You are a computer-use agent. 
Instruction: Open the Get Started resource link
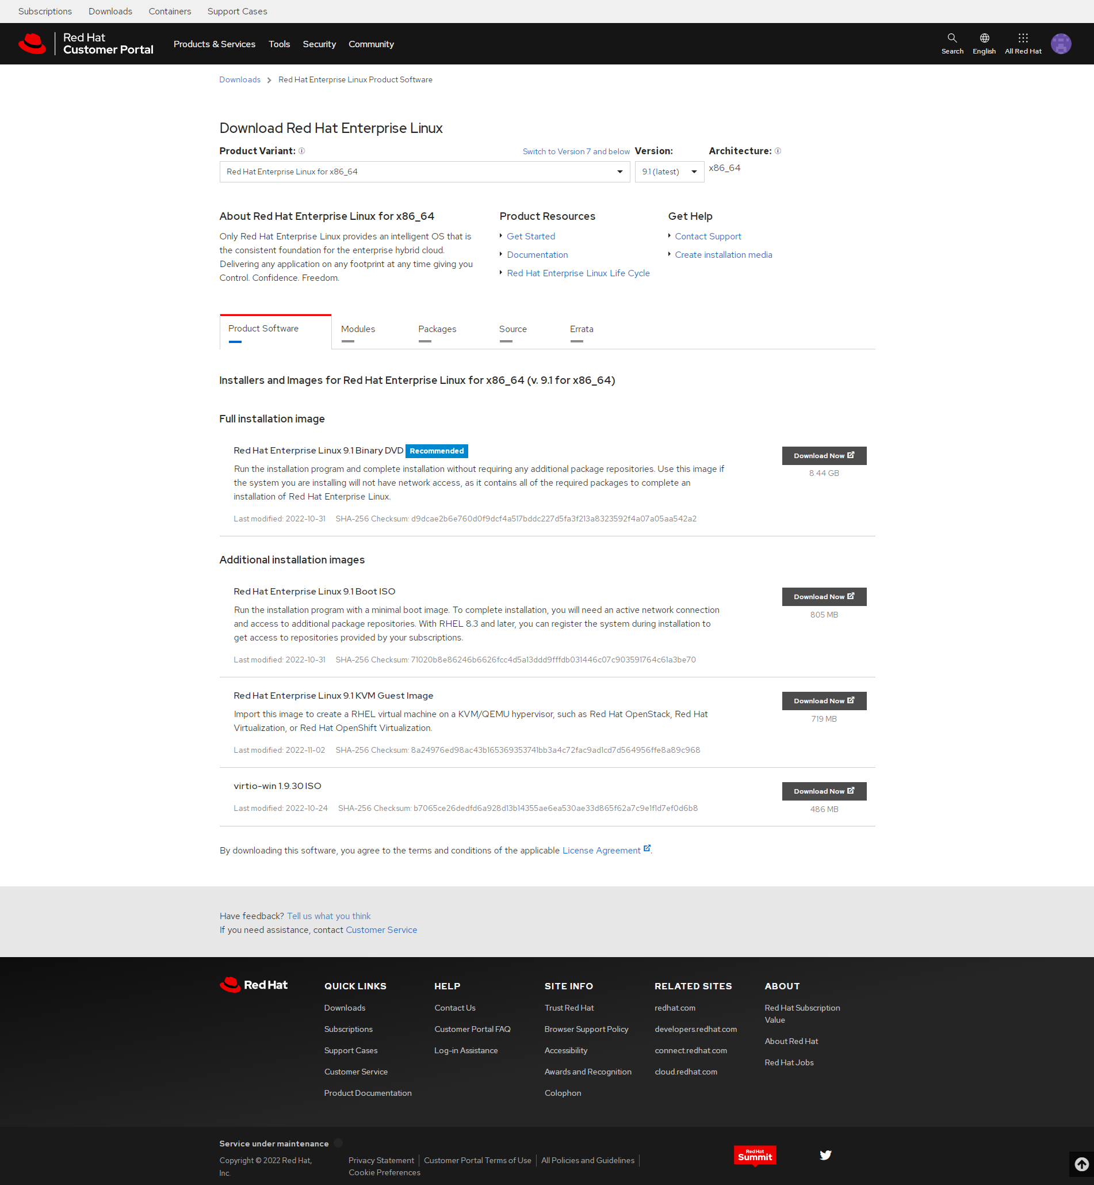click(x=531, y=237)
